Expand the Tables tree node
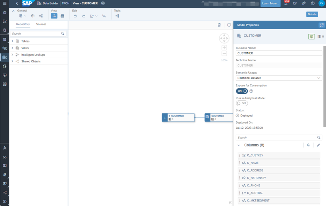This screenshot has width=326, height=206. coord(13,41)
